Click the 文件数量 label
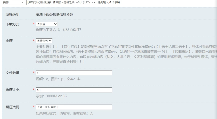This screenshot has height=119, width=217. (x=12, y=73)
